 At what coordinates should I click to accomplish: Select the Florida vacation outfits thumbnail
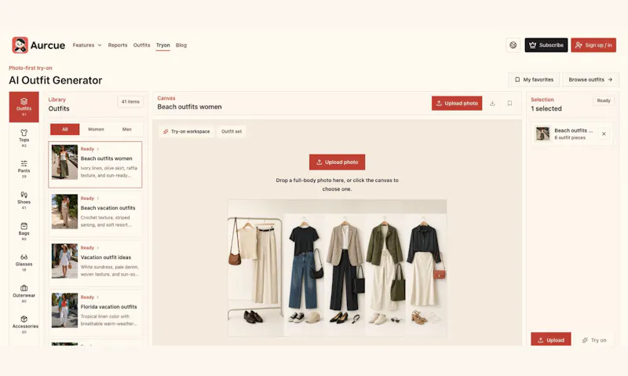click(64, 310)
